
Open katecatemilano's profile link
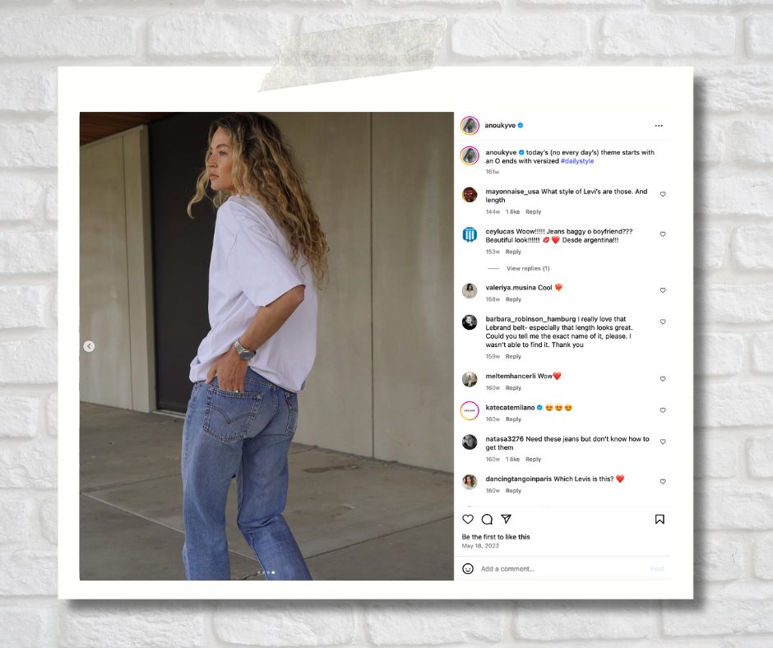510,407
